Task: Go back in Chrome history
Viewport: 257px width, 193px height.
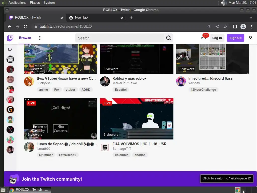Action: (10, 27)
